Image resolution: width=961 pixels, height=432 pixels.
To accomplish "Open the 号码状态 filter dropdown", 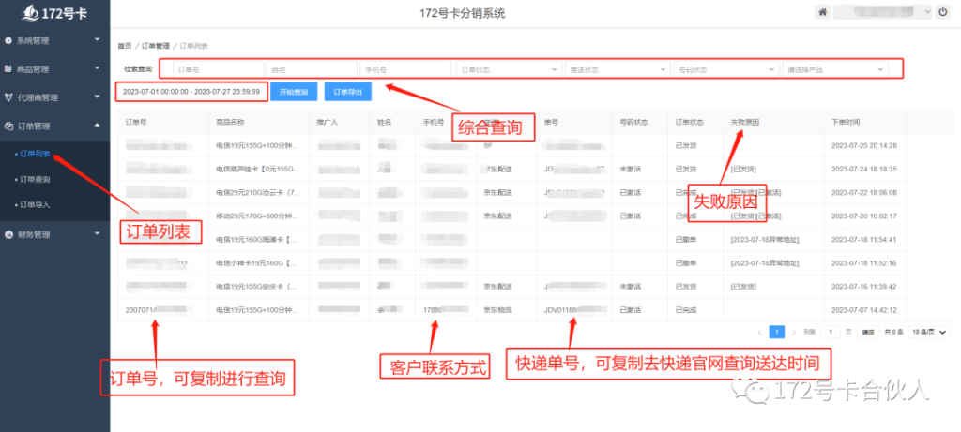I will coord(726,69).
